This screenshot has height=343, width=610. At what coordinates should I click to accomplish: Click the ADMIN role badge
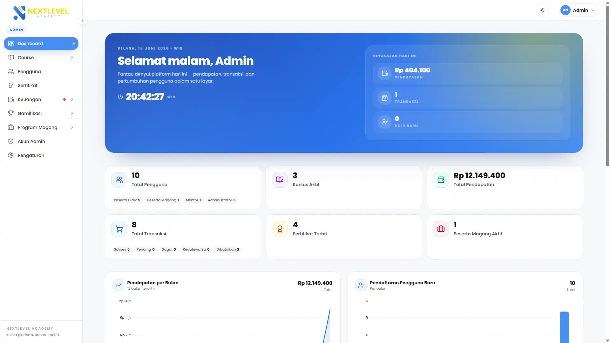click(x=16, y=30)
